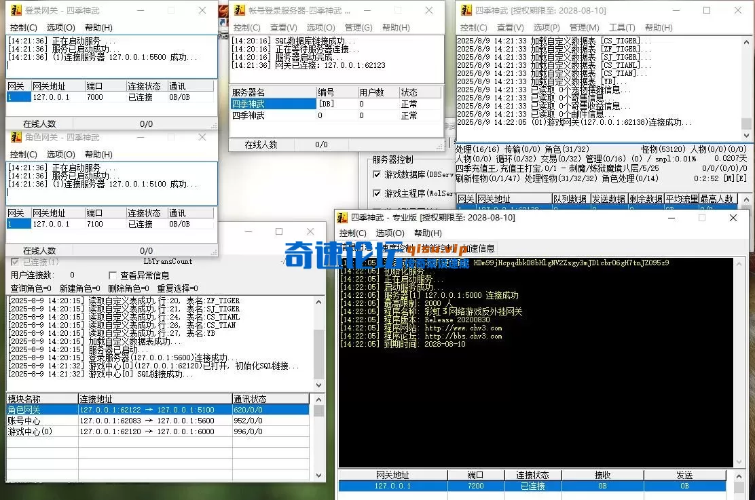The height and width of the screenshot is (500, 755).
Task: Click scroll-up arrow beside 最高人数 column
Action: tap(746, 199)
